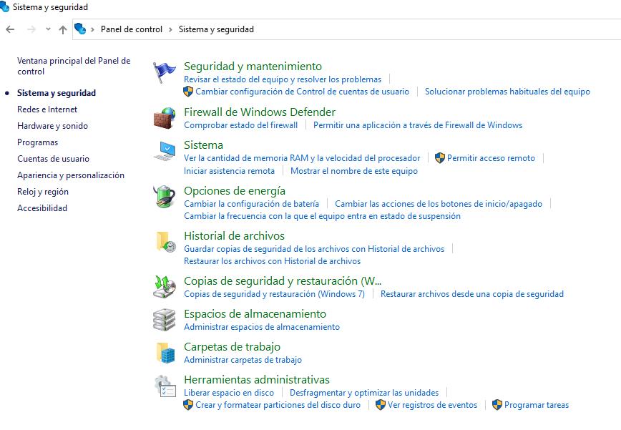
Task: Go up one level with up arrow
Action: point(63,29)
